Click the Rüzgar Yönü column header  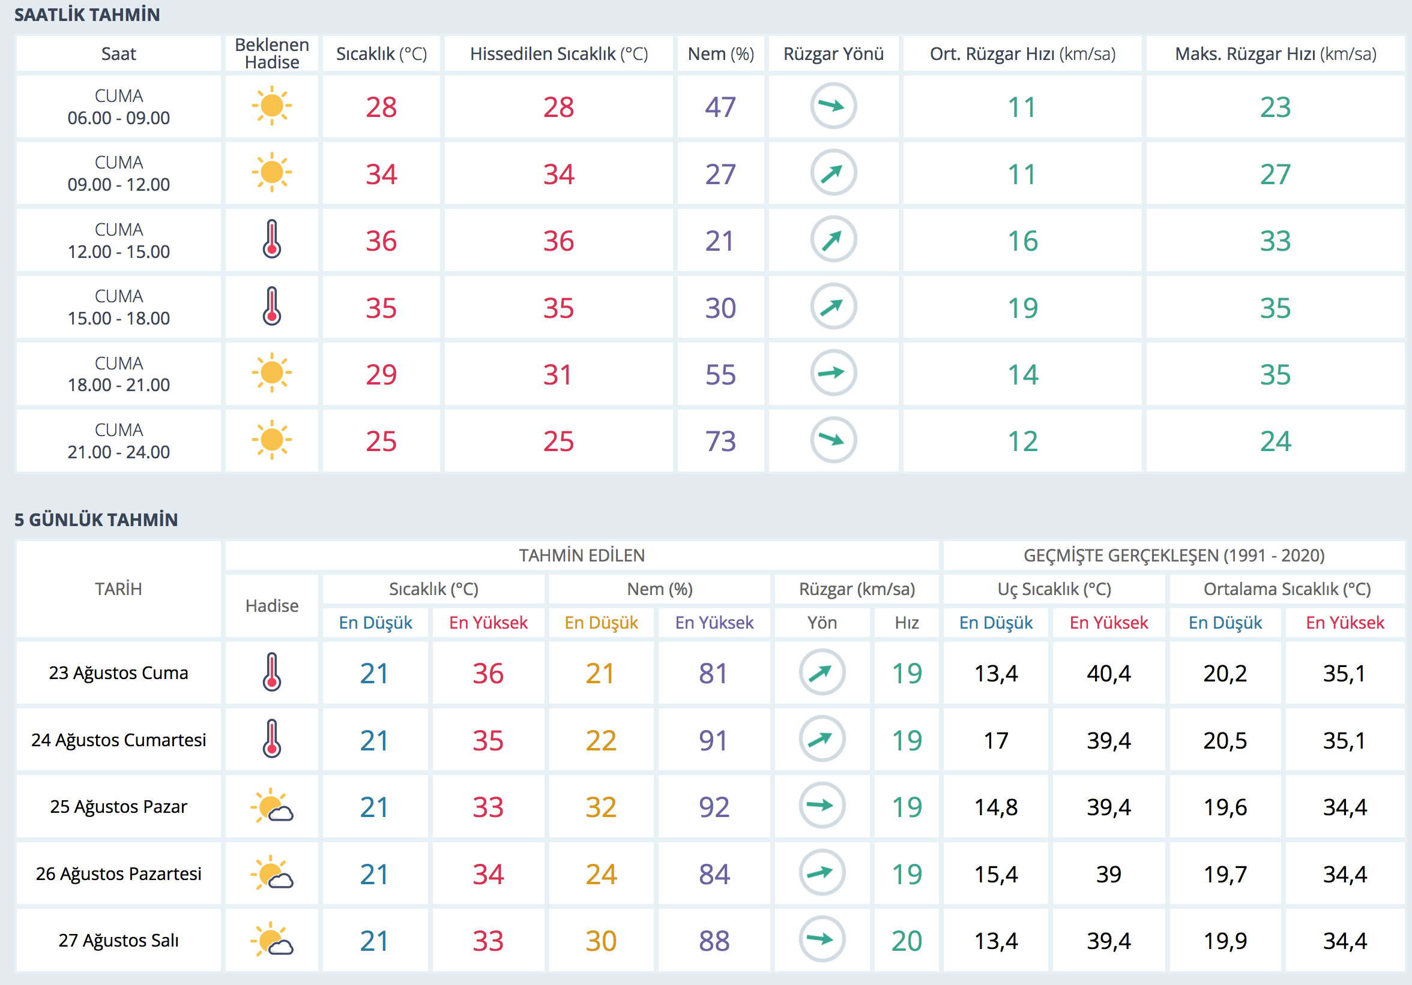pyautogui.click(x=833, y=54)
